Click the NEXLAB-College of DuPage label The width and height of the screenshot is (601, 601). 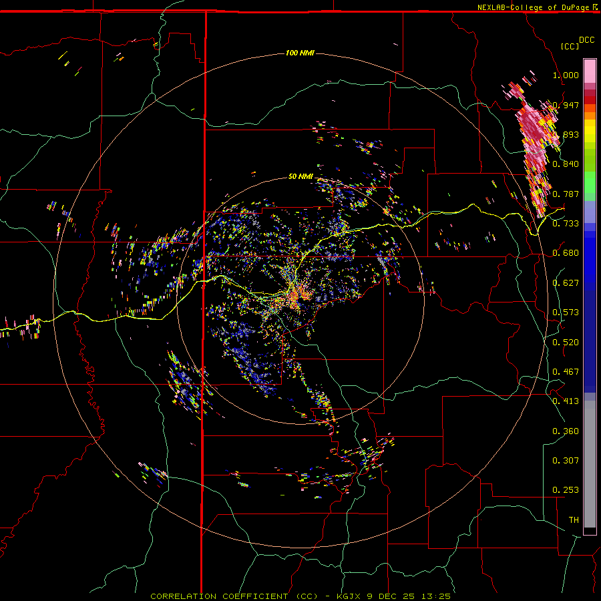533,7
